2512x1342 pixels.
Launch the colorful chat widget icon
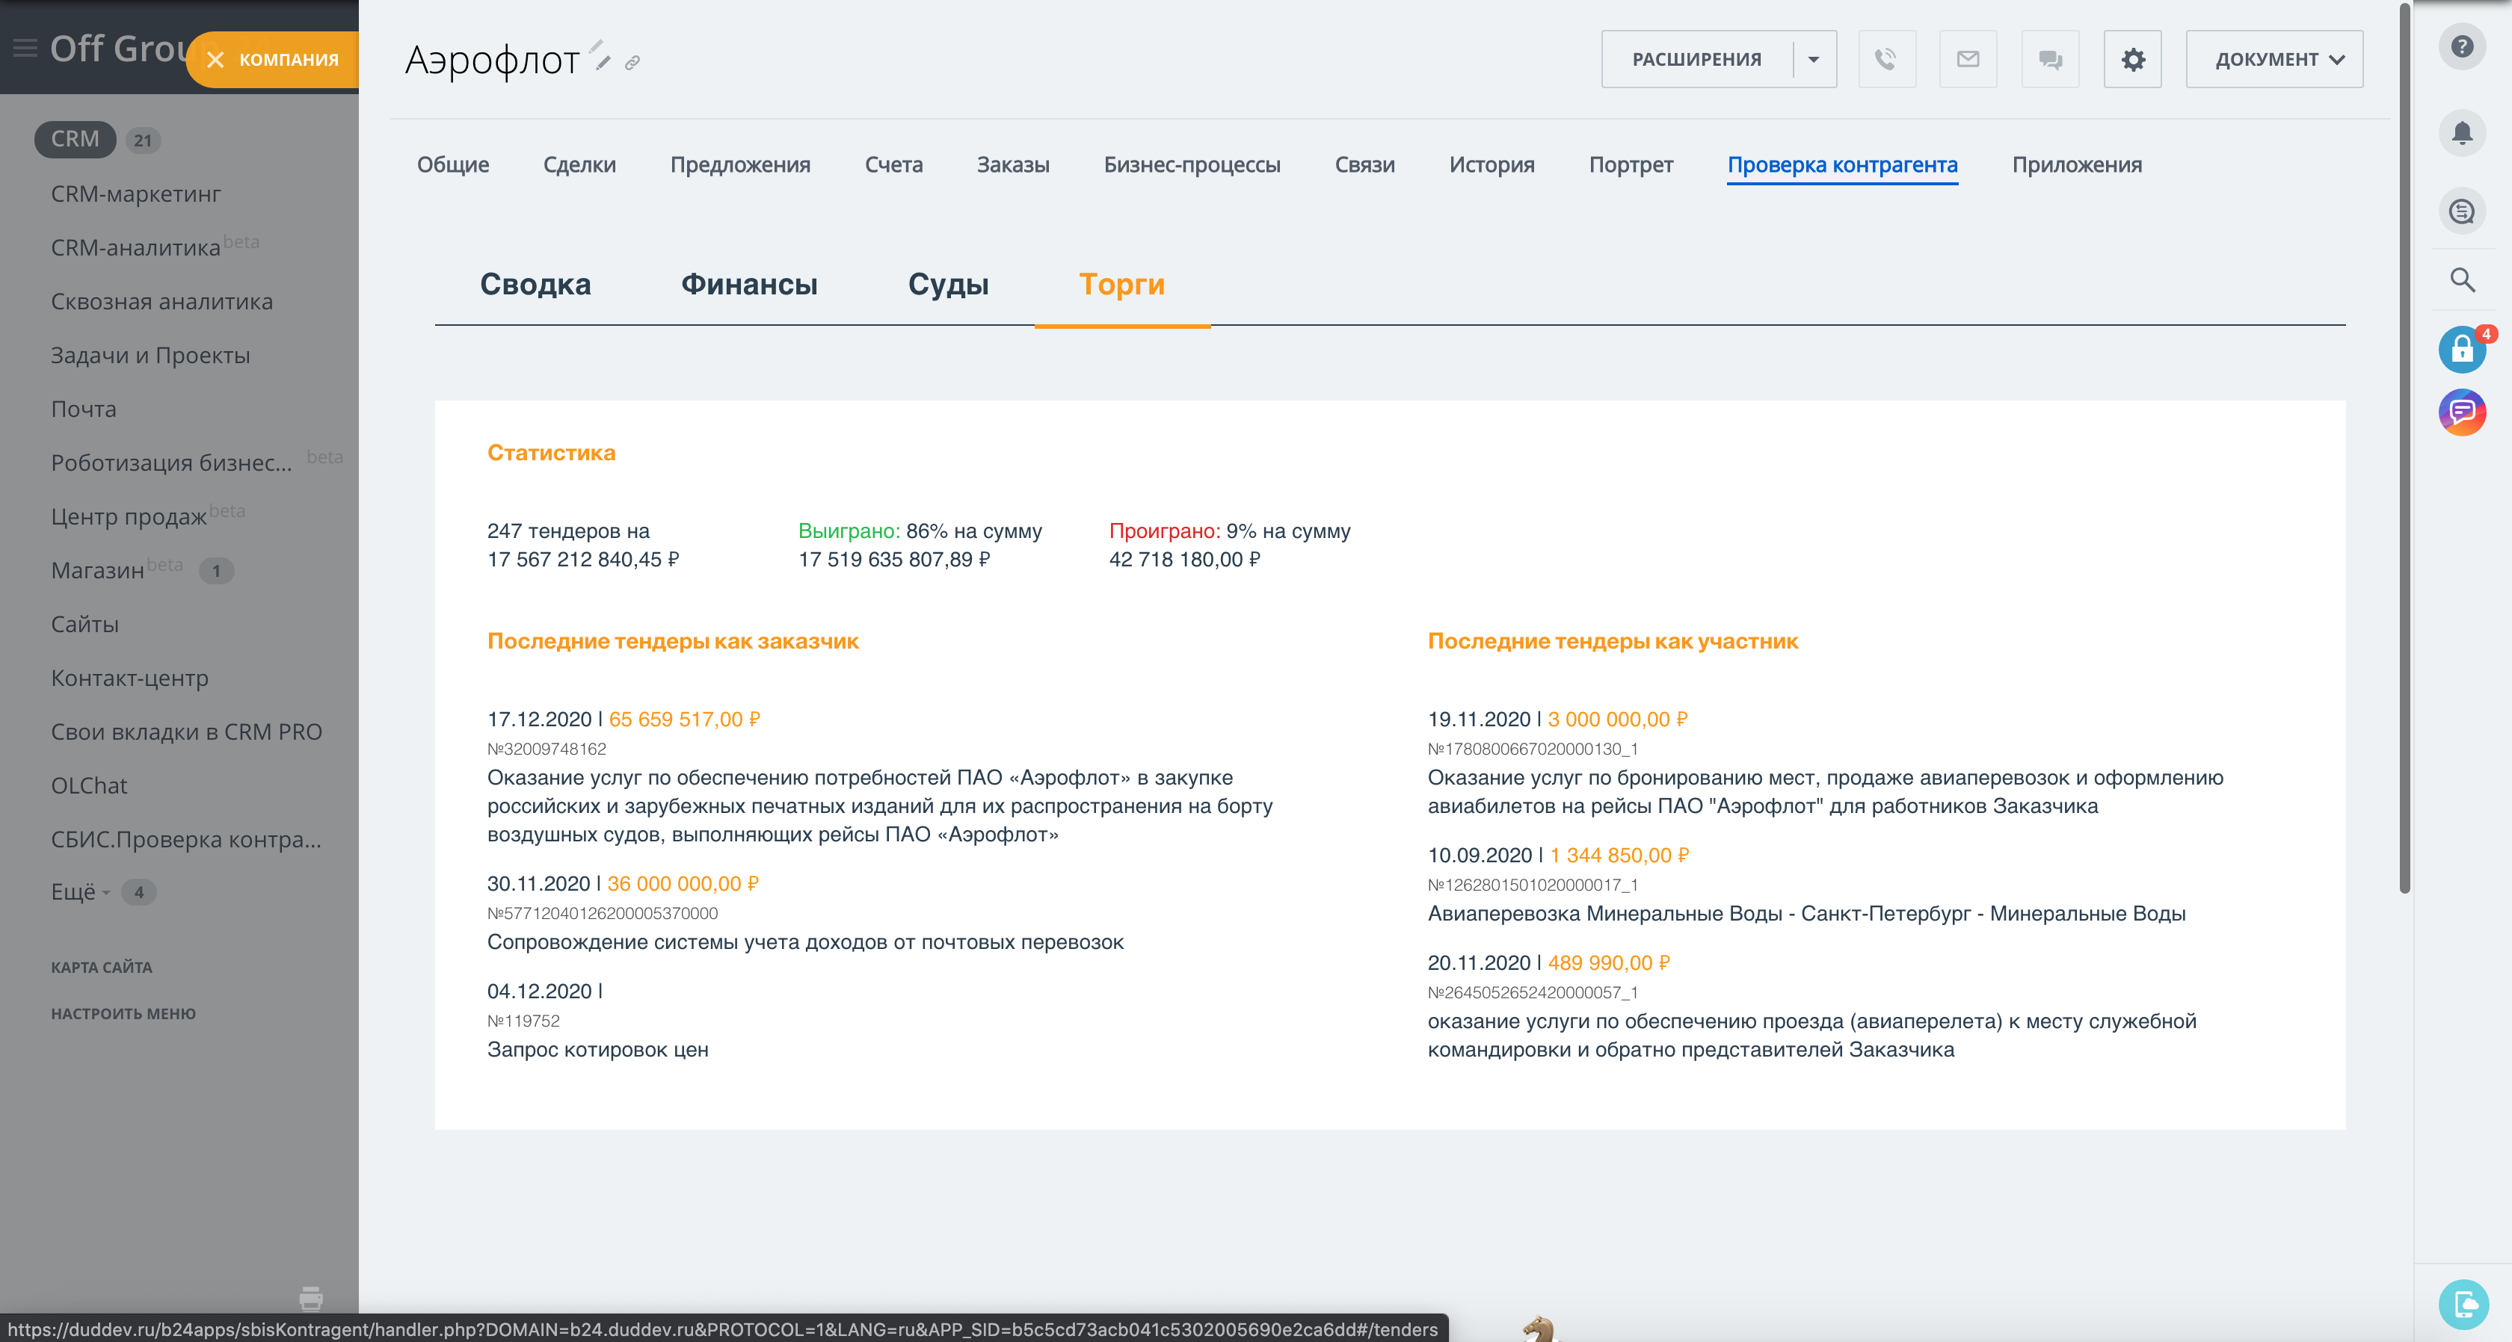pyautogui.click(x=2463, y=412)
